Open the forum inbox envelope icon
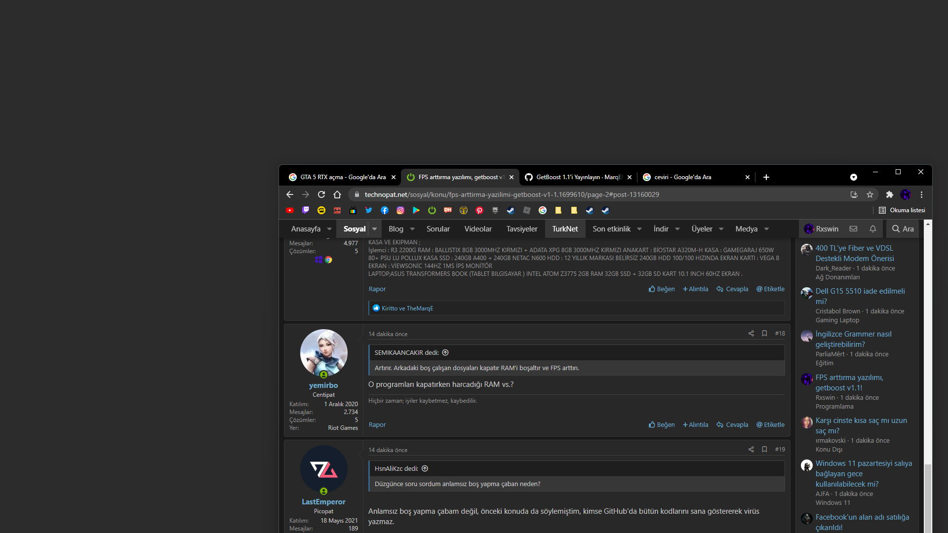948x533 pixels. pyautogui.click(x=853, y=228)
